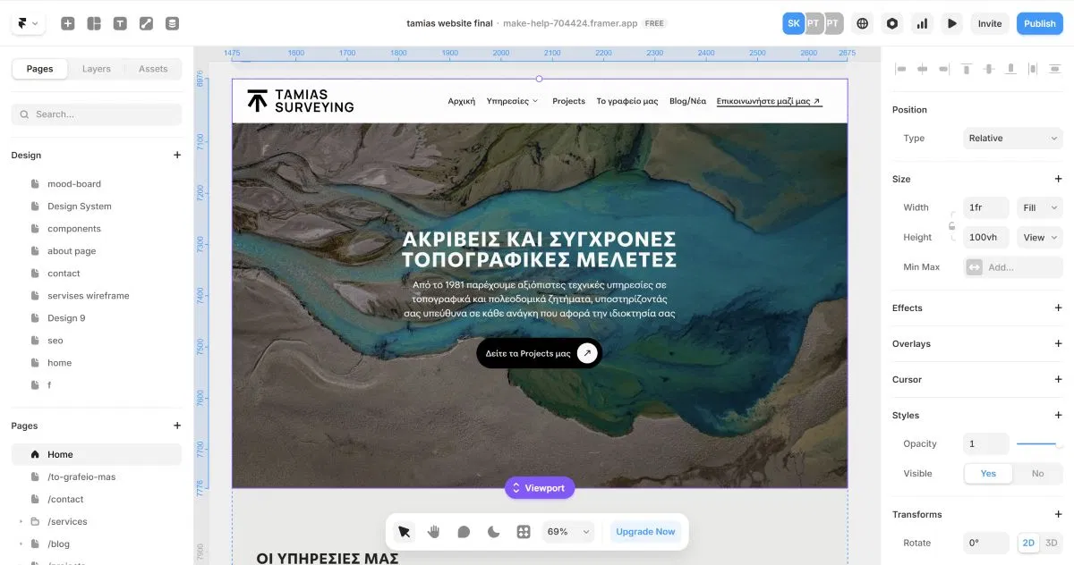Align top icon in properties panel
1074x565 pixels.
click(967, 69)
